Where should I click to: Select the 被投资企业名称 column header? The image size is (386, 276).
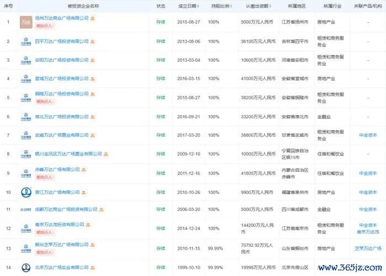(83, 6)
